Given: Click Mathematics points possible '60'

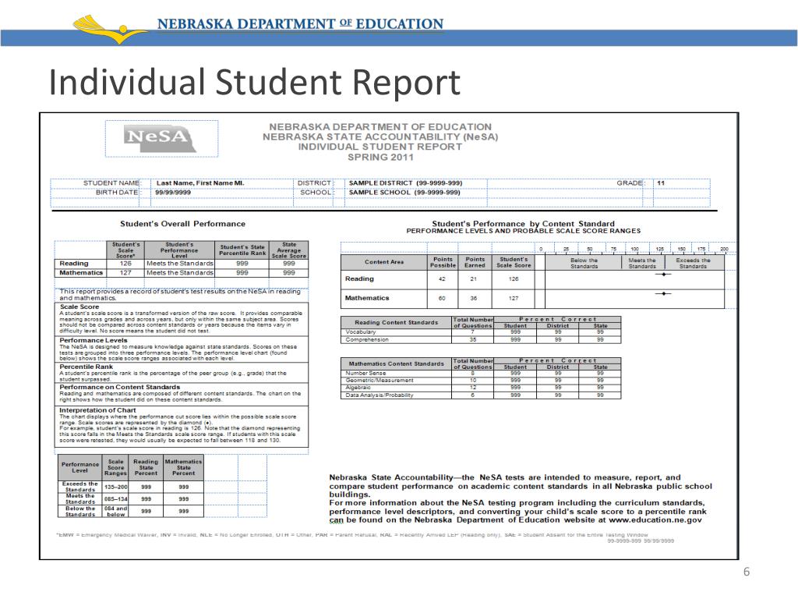Looking at the screenshot, I should 442,299.
